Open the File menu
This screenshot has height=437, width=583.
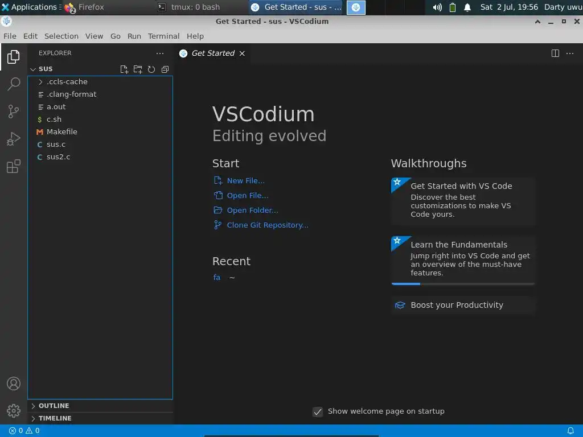[10, 36]
